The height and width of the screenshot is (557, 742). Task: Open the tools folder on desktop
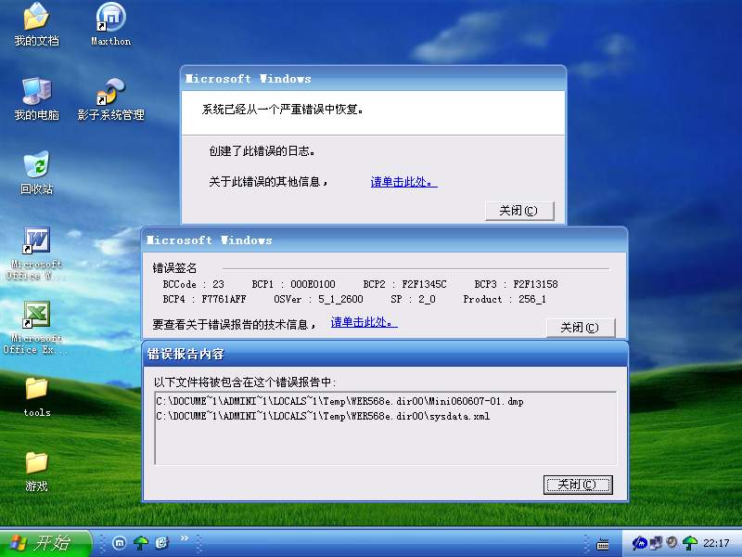coord(37,397)
